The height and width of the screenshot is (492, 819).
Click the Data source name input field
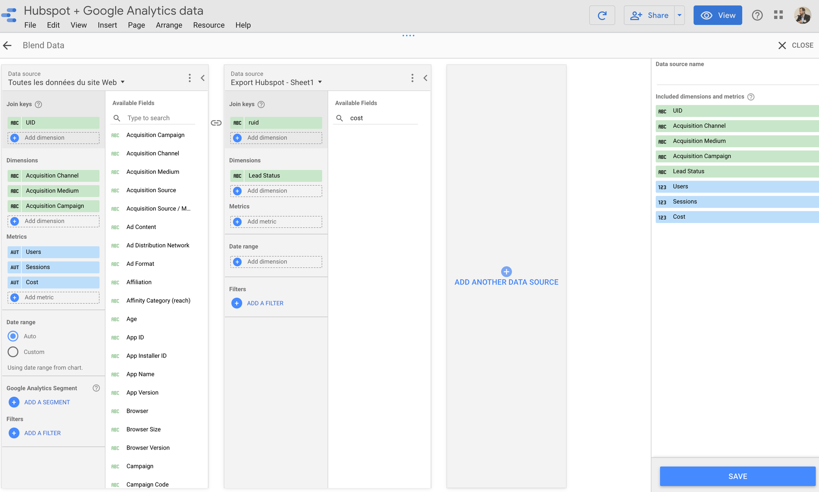click(737, 76)
